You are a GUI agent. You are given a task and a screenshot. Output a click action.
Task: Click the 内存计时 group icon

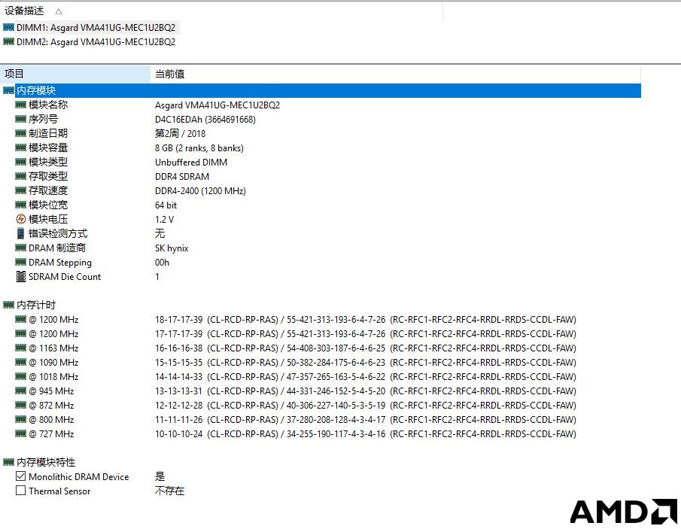point(9,305)
